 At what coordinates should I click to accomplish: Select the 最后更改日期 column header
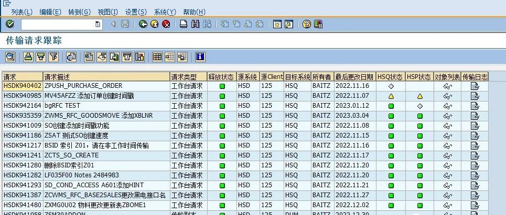coord(355,77)
